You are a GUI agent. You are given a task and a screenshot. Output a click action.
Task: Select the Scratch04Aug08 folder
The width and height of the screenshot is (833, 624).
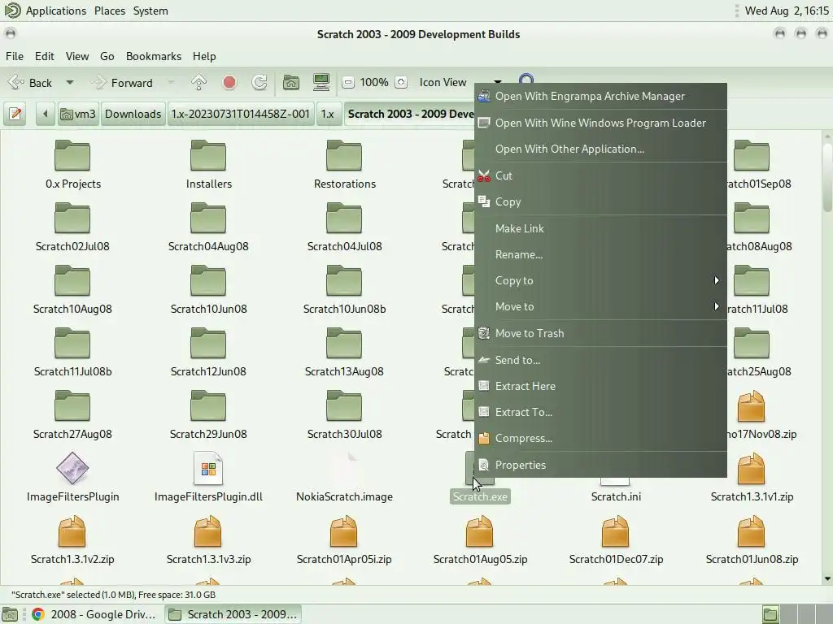[x=208, y=218]
